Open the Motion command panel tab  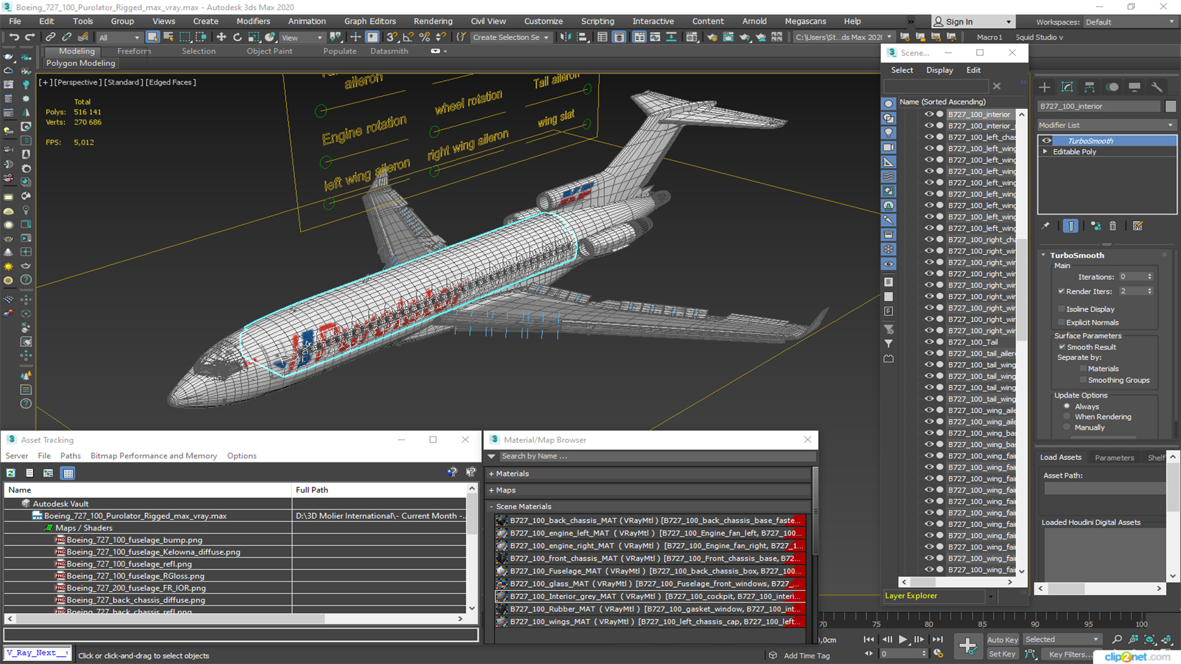1112,87
